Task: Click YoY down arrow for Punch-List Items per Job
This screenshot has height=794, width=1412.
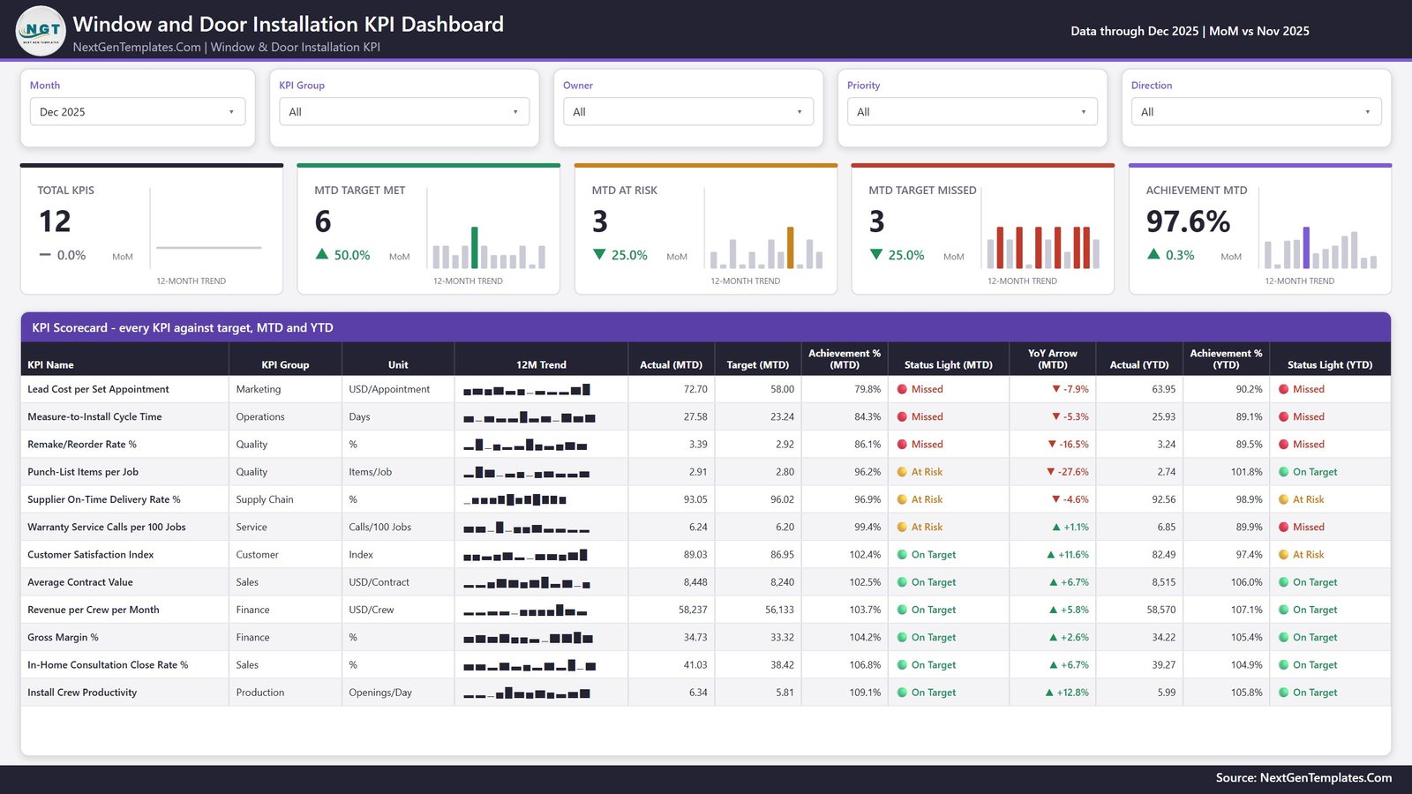Action: (1051, 472)
